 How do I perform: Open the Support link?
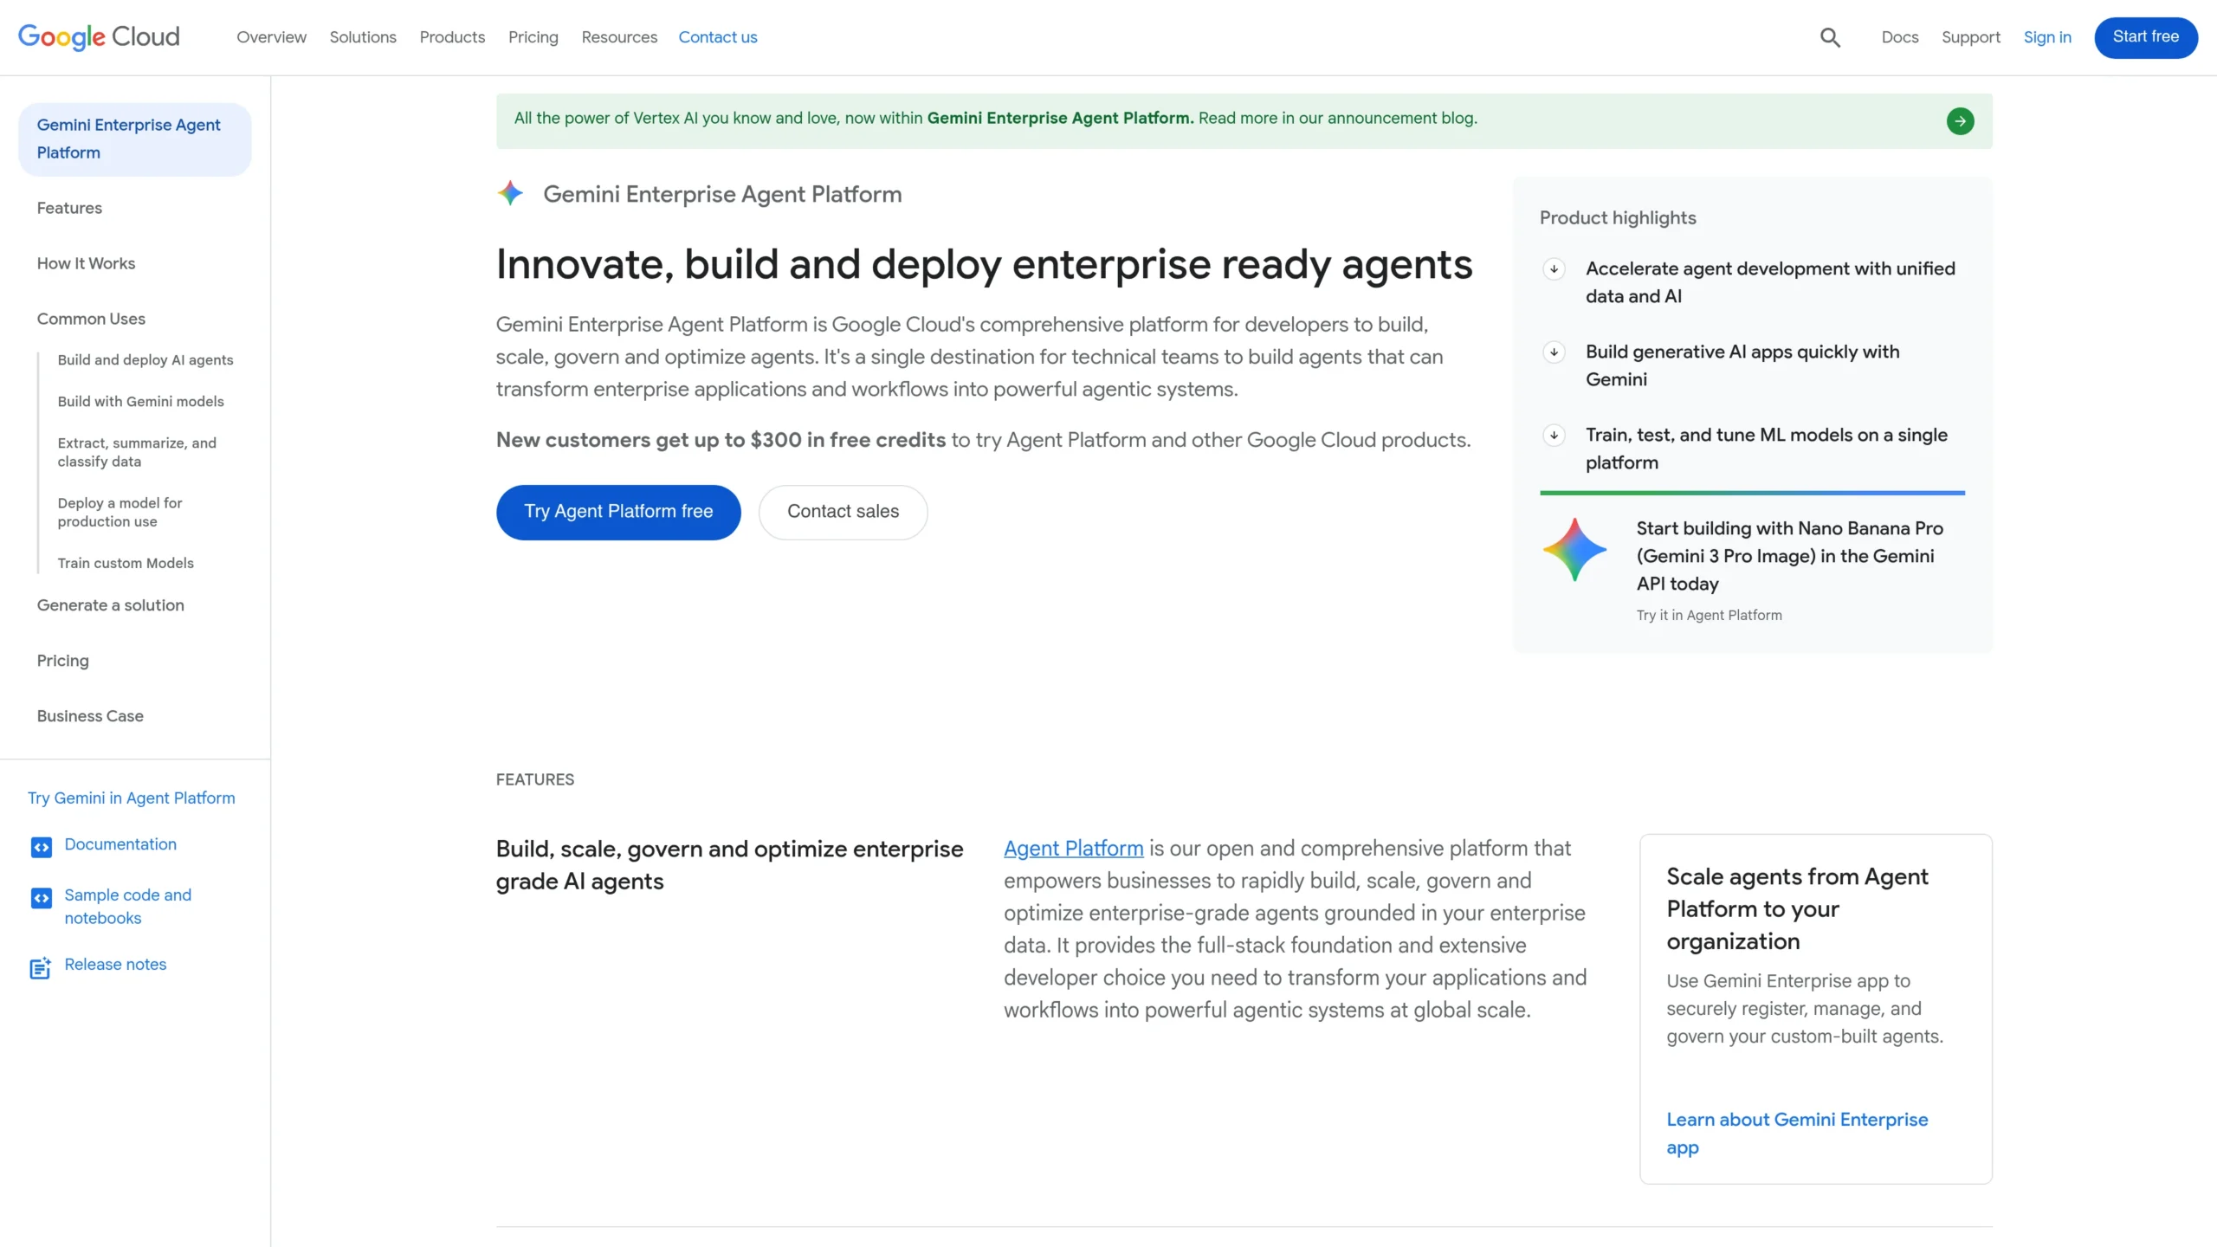(x=1970, y=37)
